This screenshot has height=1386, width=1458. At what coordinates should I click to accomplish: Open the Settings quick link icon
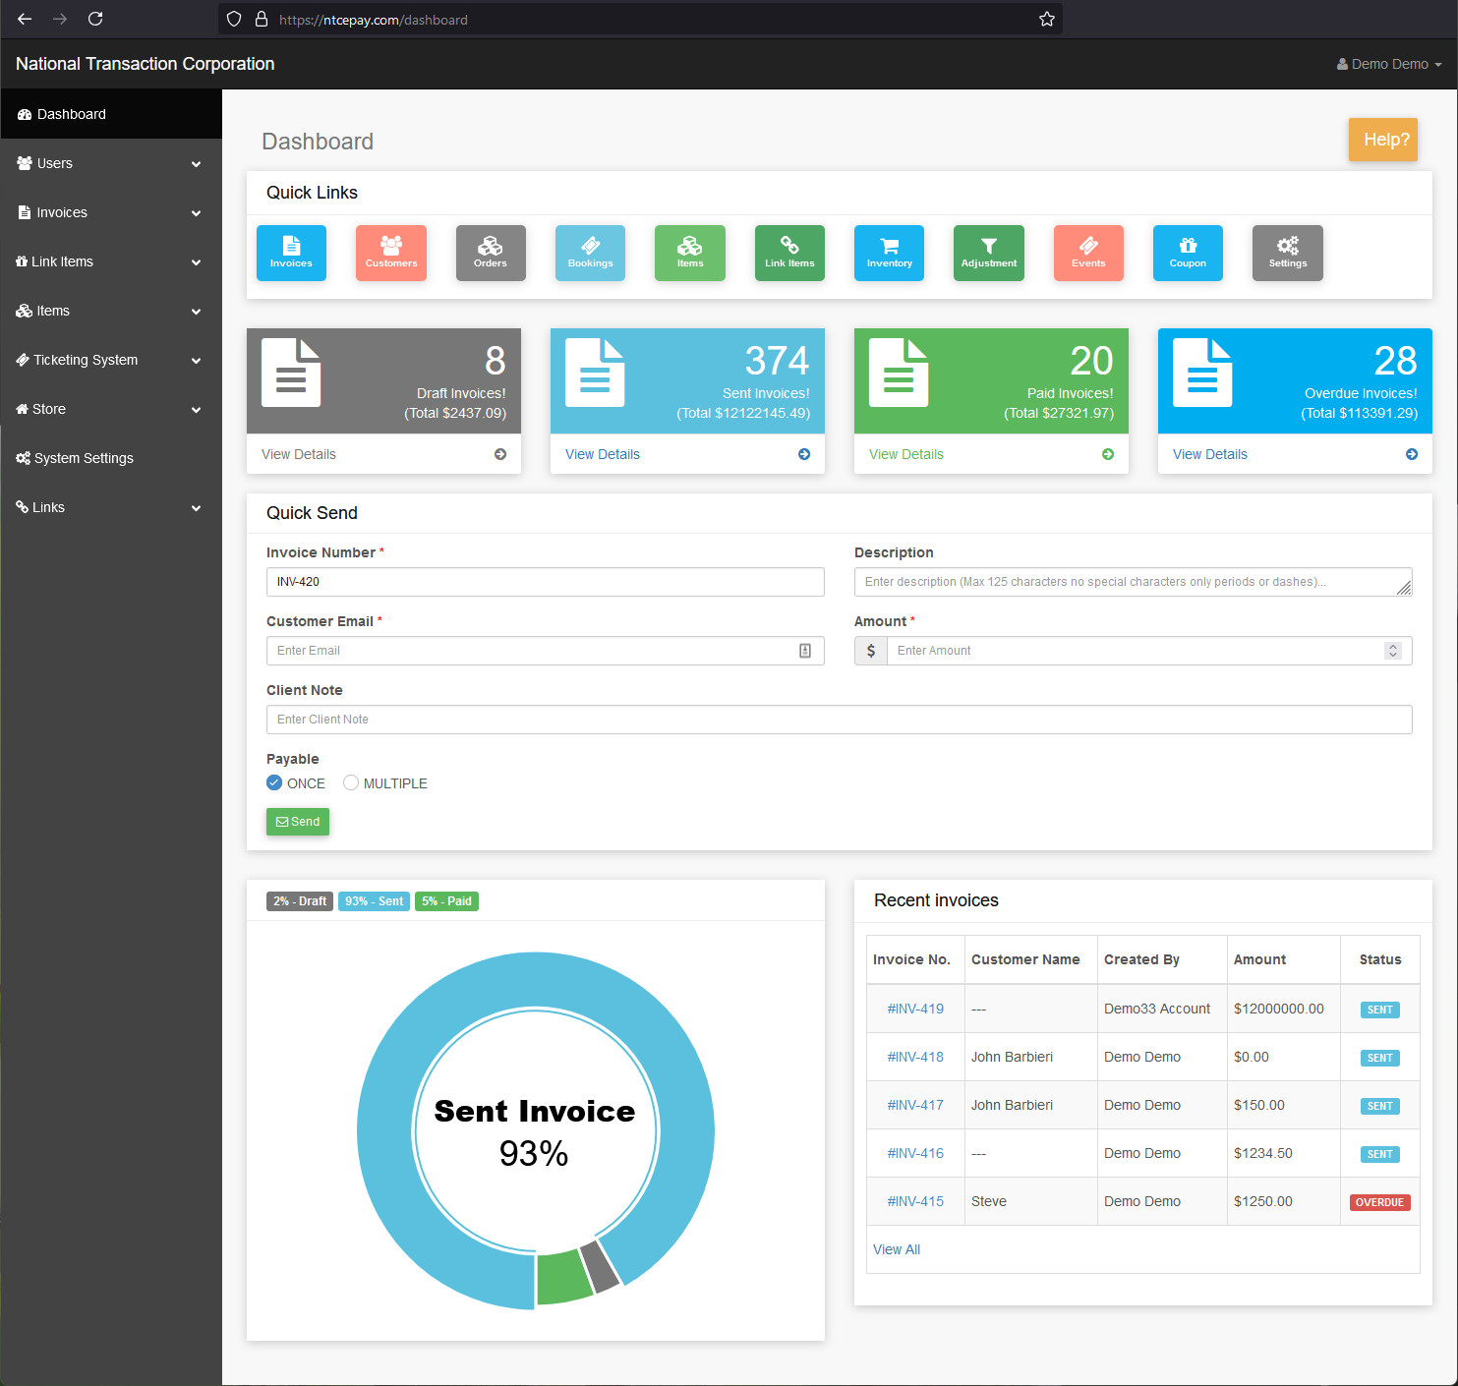click(1287, 253)
